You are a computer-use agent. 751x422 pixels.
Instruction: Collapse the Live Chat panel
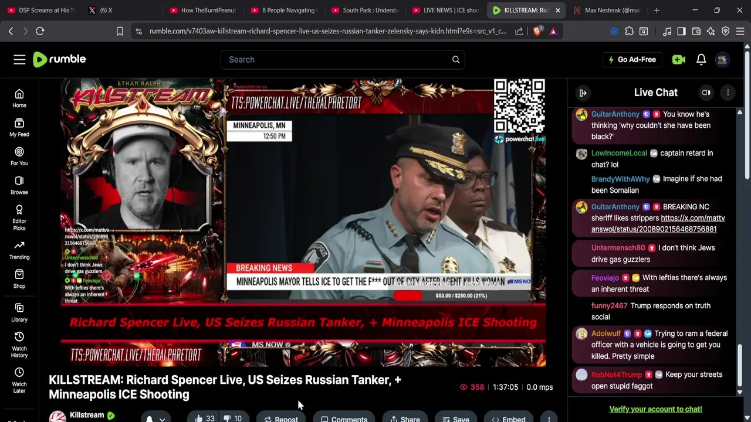(583, 93)
